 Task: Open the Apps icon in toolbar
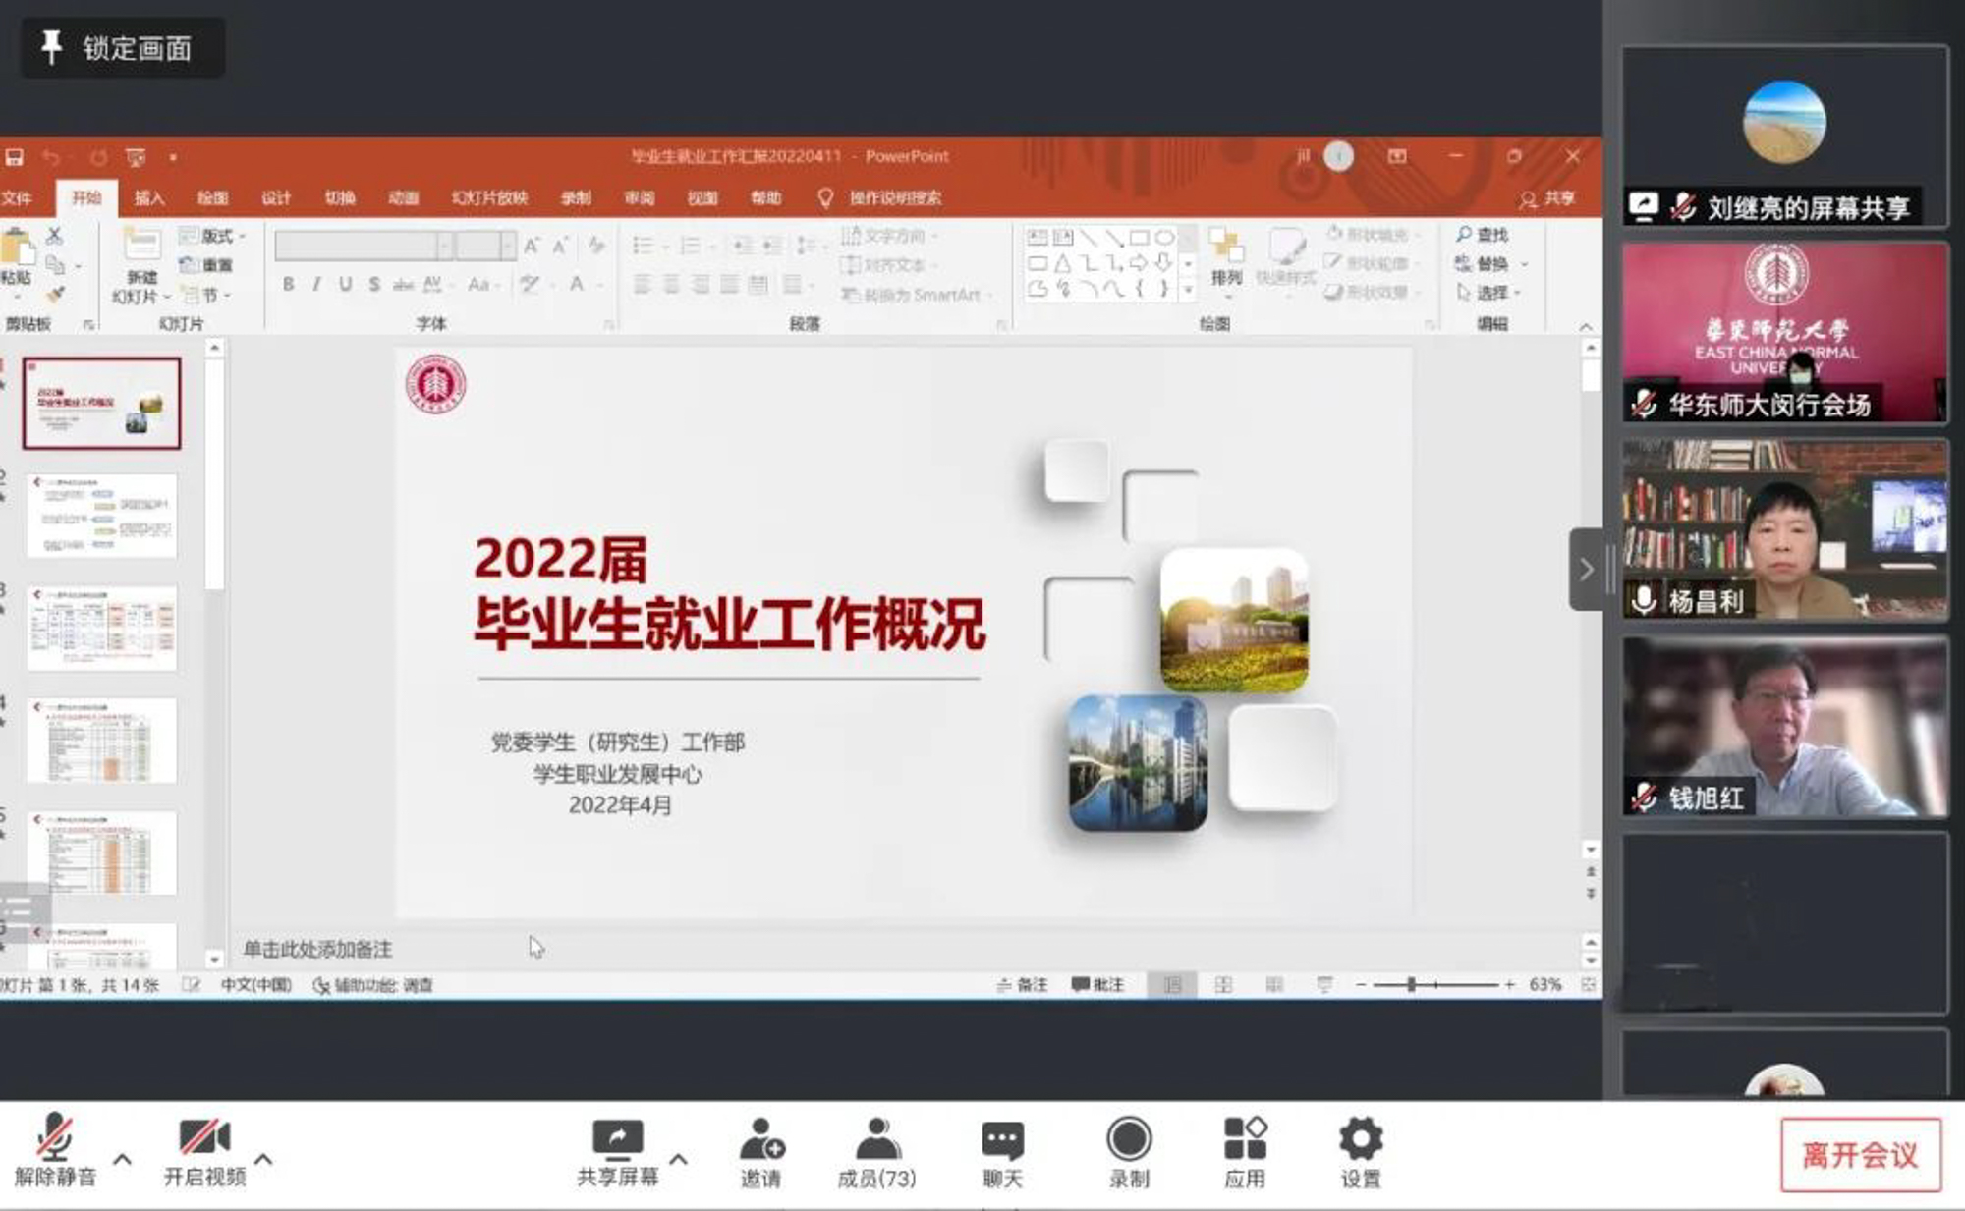1245,1139
